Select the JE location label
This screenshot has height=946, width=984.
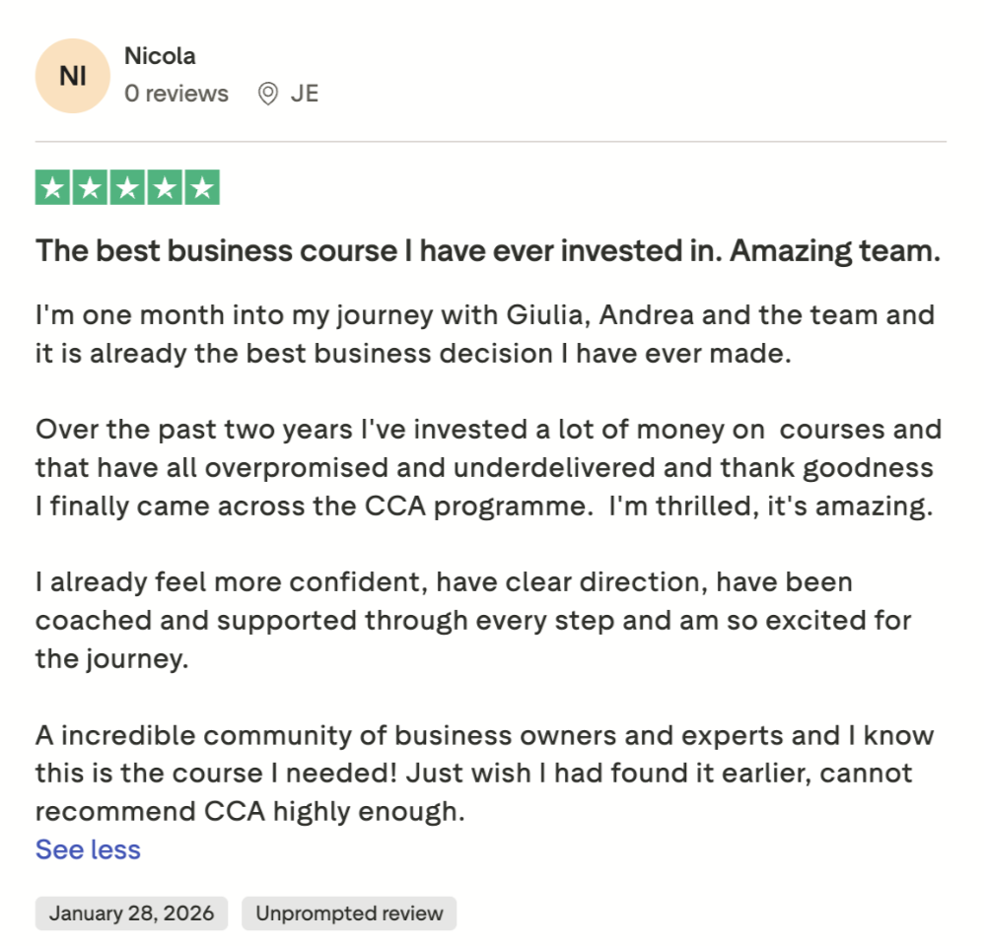(305, 94)
